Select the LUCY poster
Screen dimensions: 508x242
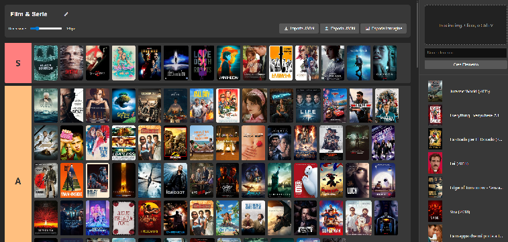click(358, 180)
